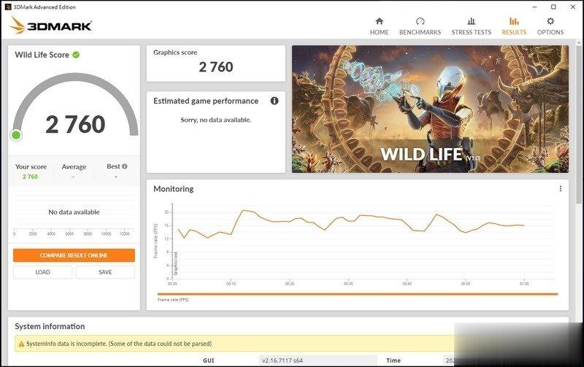Minimize the 3DMark window
This screenshot has width=584, height=367.
(x=535, y=7)
